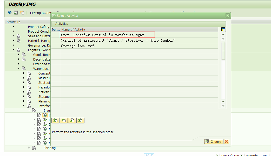Click the table settings icon above the scrollbar
This screenshot has width=271, height=156.
[223, 29]
